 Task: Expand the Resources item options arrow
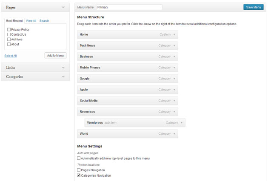point(174,112)
